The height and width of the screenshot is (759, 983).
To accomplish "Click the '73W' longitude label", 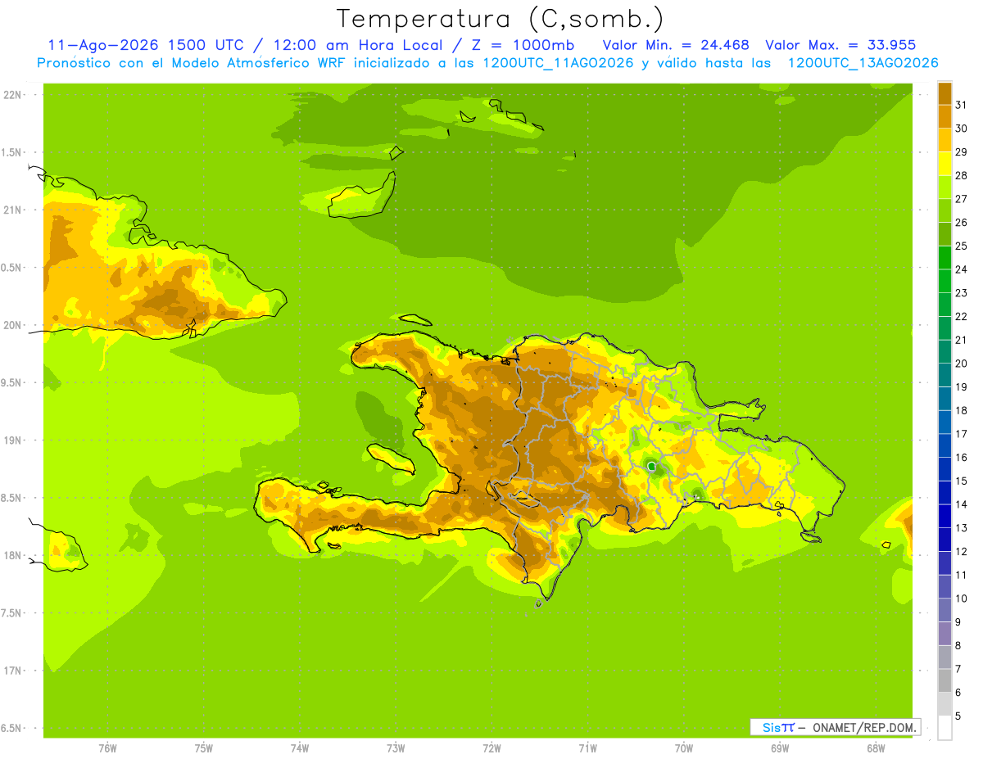I will 396,749.
